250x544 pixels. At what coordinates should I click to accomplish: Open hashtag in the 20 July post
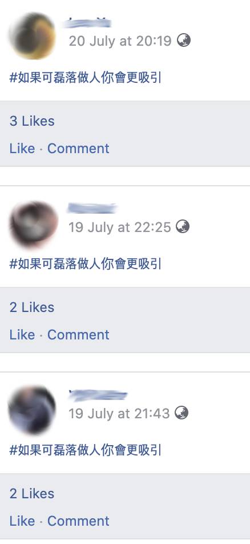click(86, 78)
